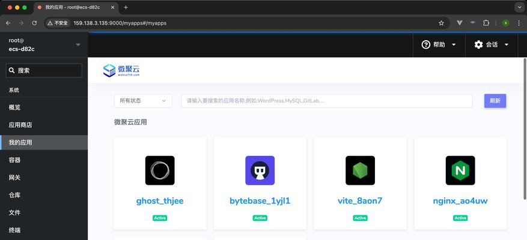
Task: Click the 微聚云应用 section heading
Action: [x=130, y=122]
